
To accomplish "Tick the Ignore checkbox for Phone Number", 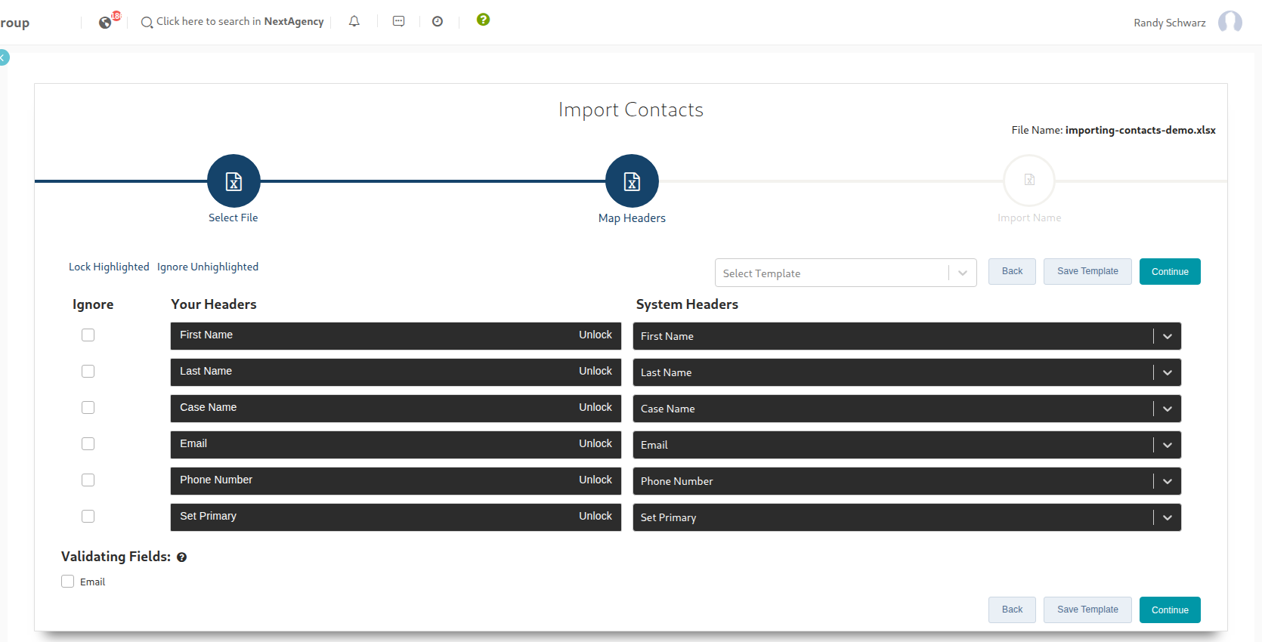I will tap(88, 480).
